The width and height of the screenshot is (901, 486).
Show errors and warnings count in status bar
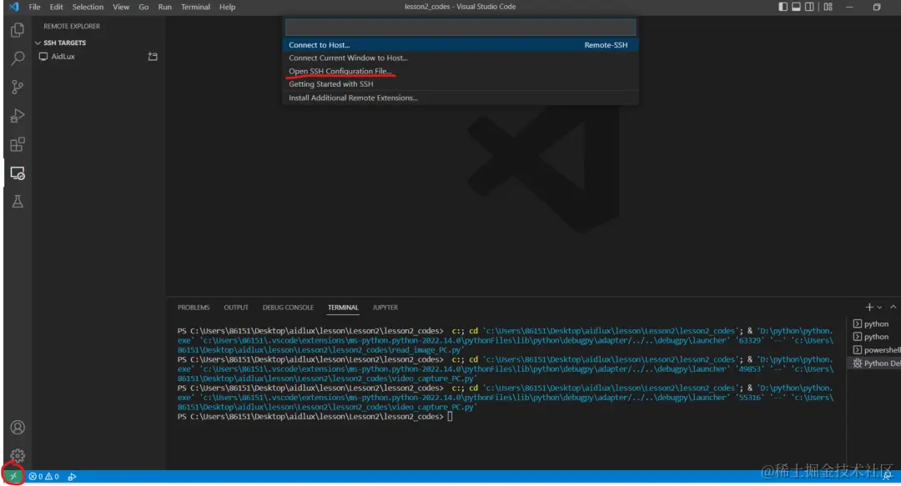click(x=43, y=476)
